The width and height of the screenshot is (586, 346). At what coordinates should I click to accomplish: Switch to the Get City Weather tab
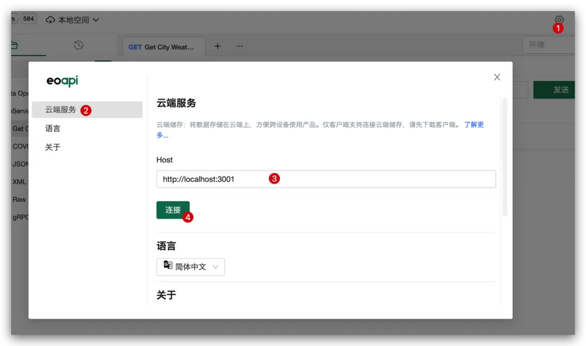tap(161, 47)
